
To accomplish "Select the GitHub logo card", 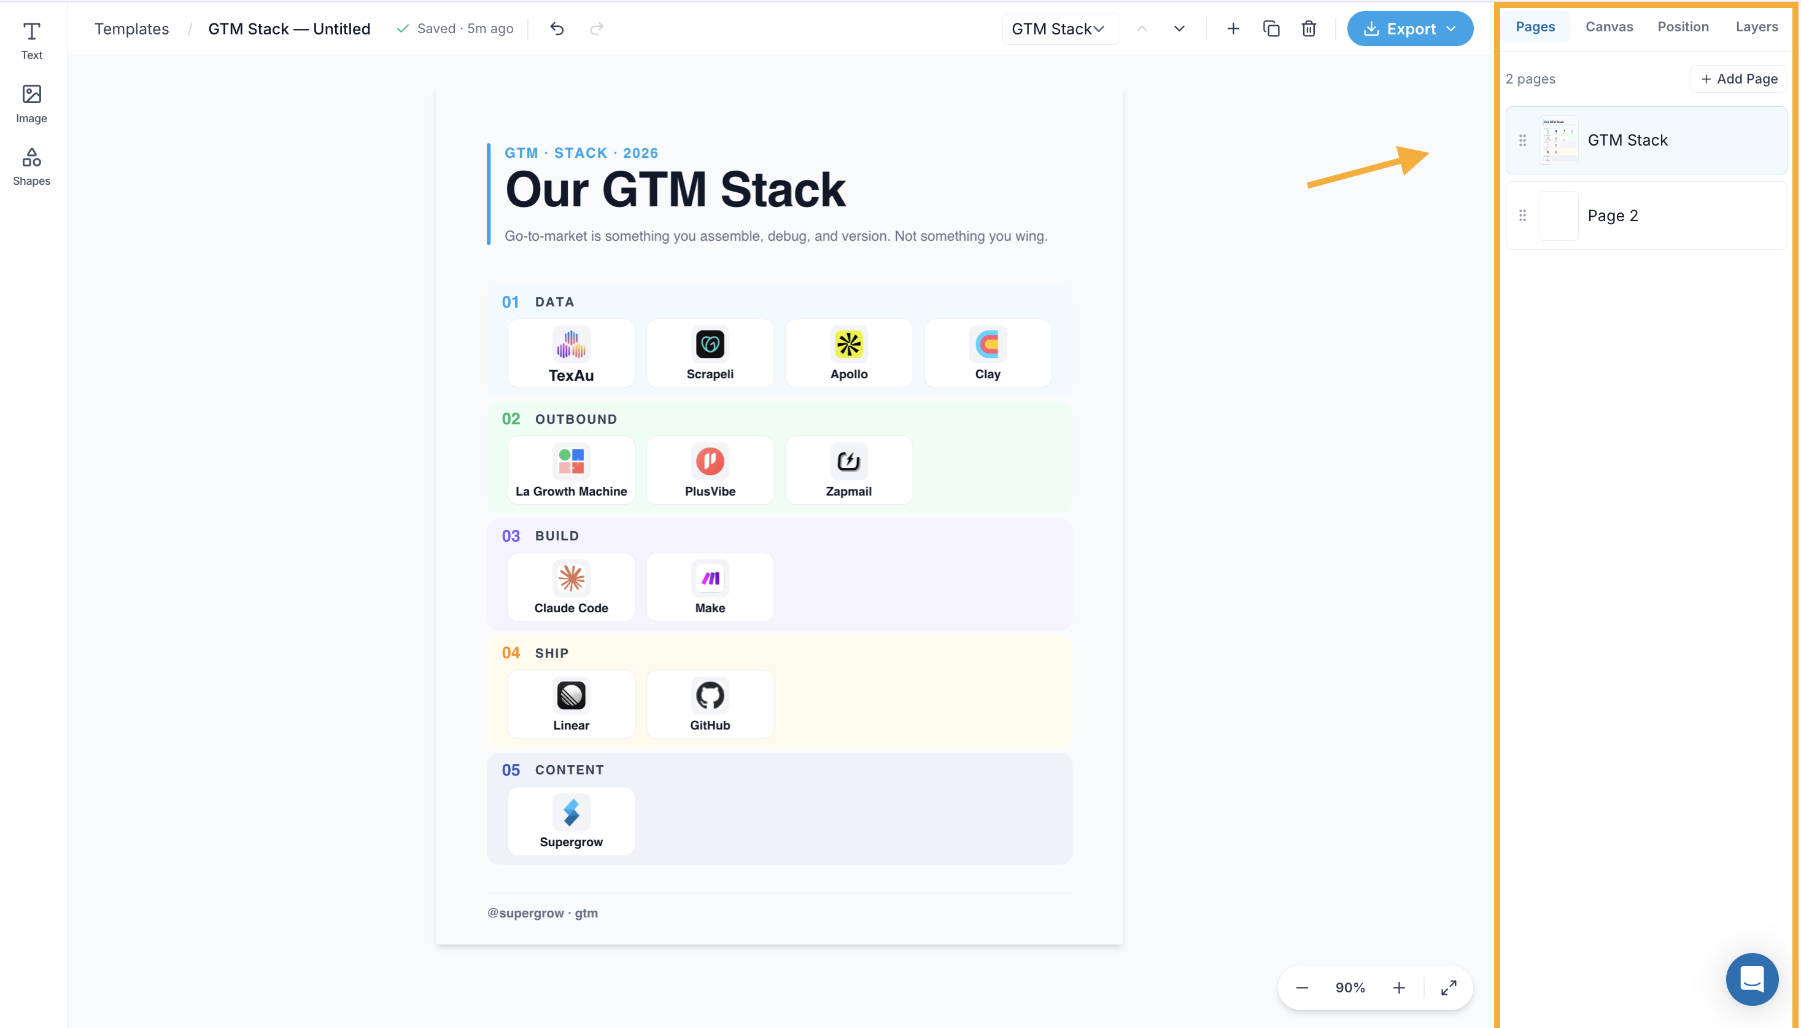I will (710, 704).
